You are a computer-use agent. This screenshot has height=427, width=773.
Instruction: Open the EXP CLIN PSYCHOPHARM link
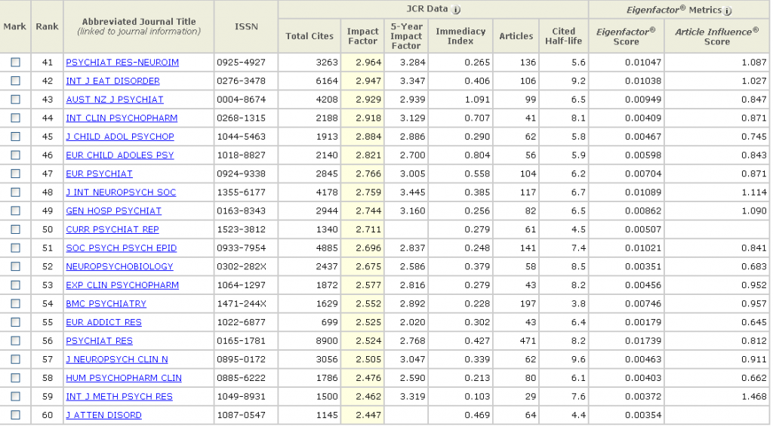122,285
